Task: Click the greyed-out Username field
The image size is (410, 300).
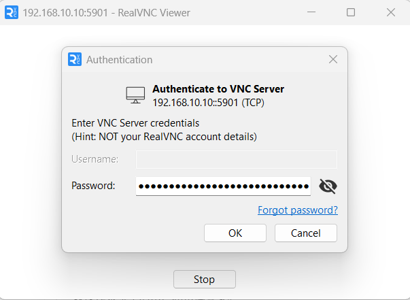Action: [x=237, y=159]
